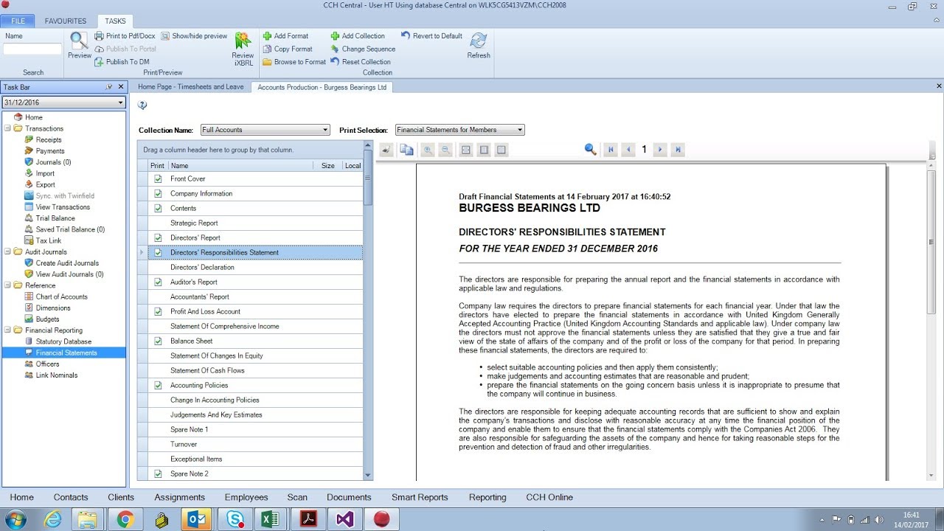Zoom in on the document preview

(428, 150)
